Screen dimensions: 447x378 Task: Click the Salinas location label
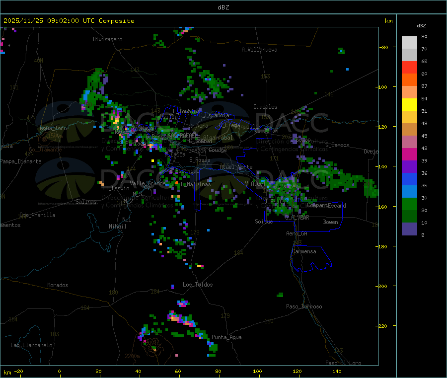87,202
